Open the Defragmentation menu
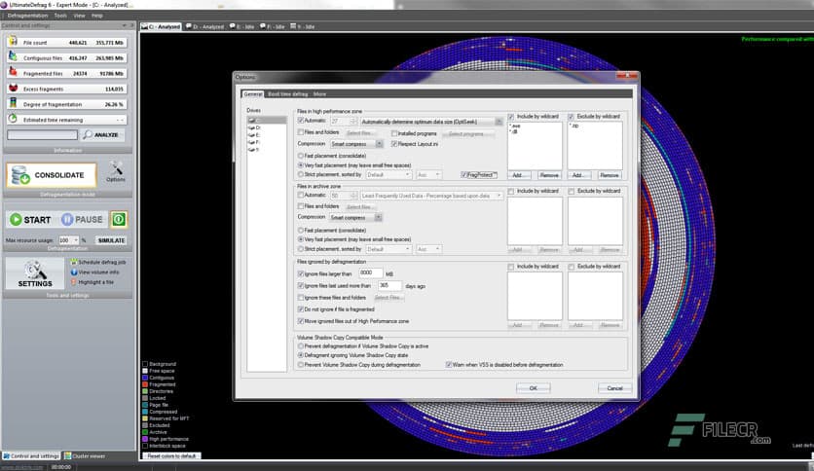 point(27,16)
